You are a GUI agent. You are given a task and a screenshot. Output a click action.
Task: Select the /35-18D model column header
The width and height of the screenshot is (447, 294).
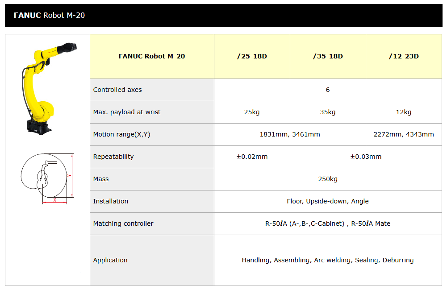point(328,56)
